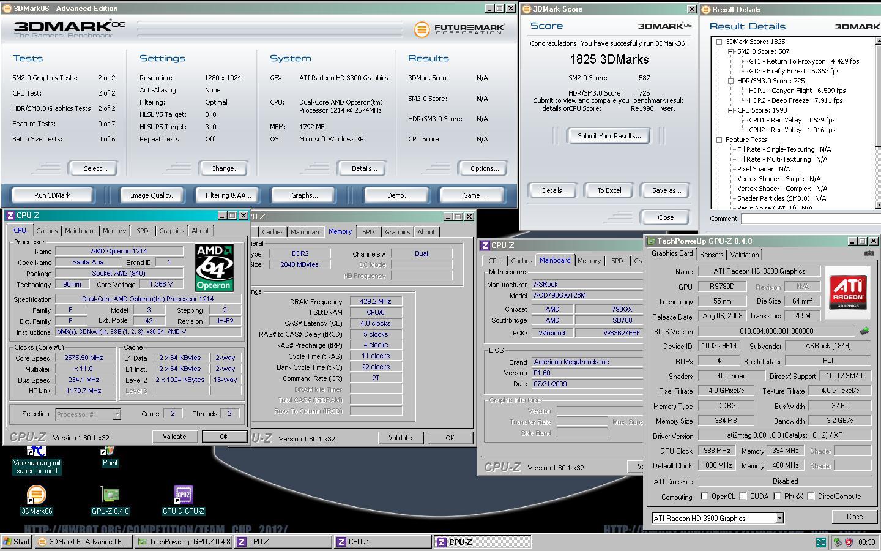881x551 pixels.
Task: Click the Select tests button
Action: (x=95, y=168)
